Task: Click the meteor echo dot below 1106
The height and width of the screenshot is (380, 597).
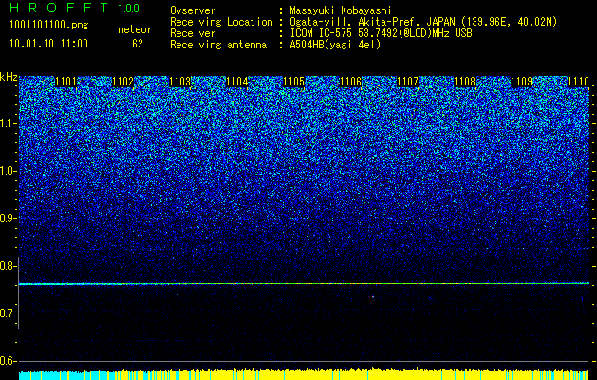Action: 373,297
